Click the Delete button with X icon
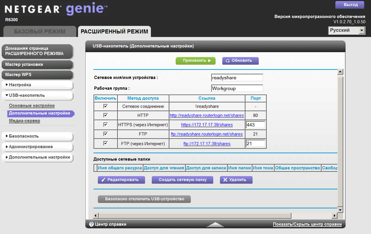Image resolution: width=371 pixels, height=234 pixels. click(x=236, y=180)
